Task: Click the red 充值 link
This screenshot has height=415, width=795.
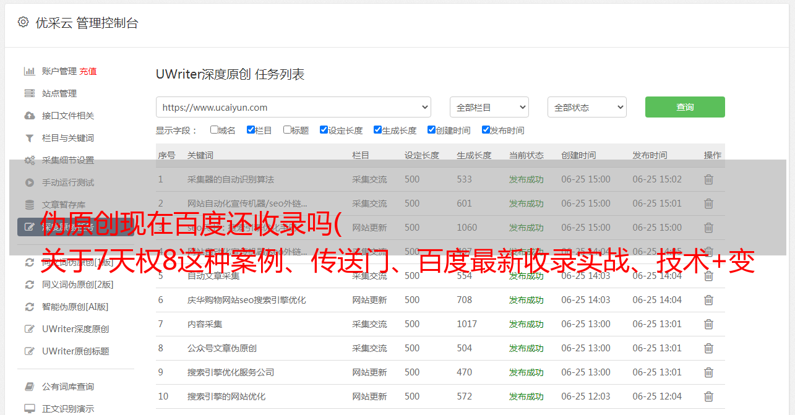Action: (88, 71)
